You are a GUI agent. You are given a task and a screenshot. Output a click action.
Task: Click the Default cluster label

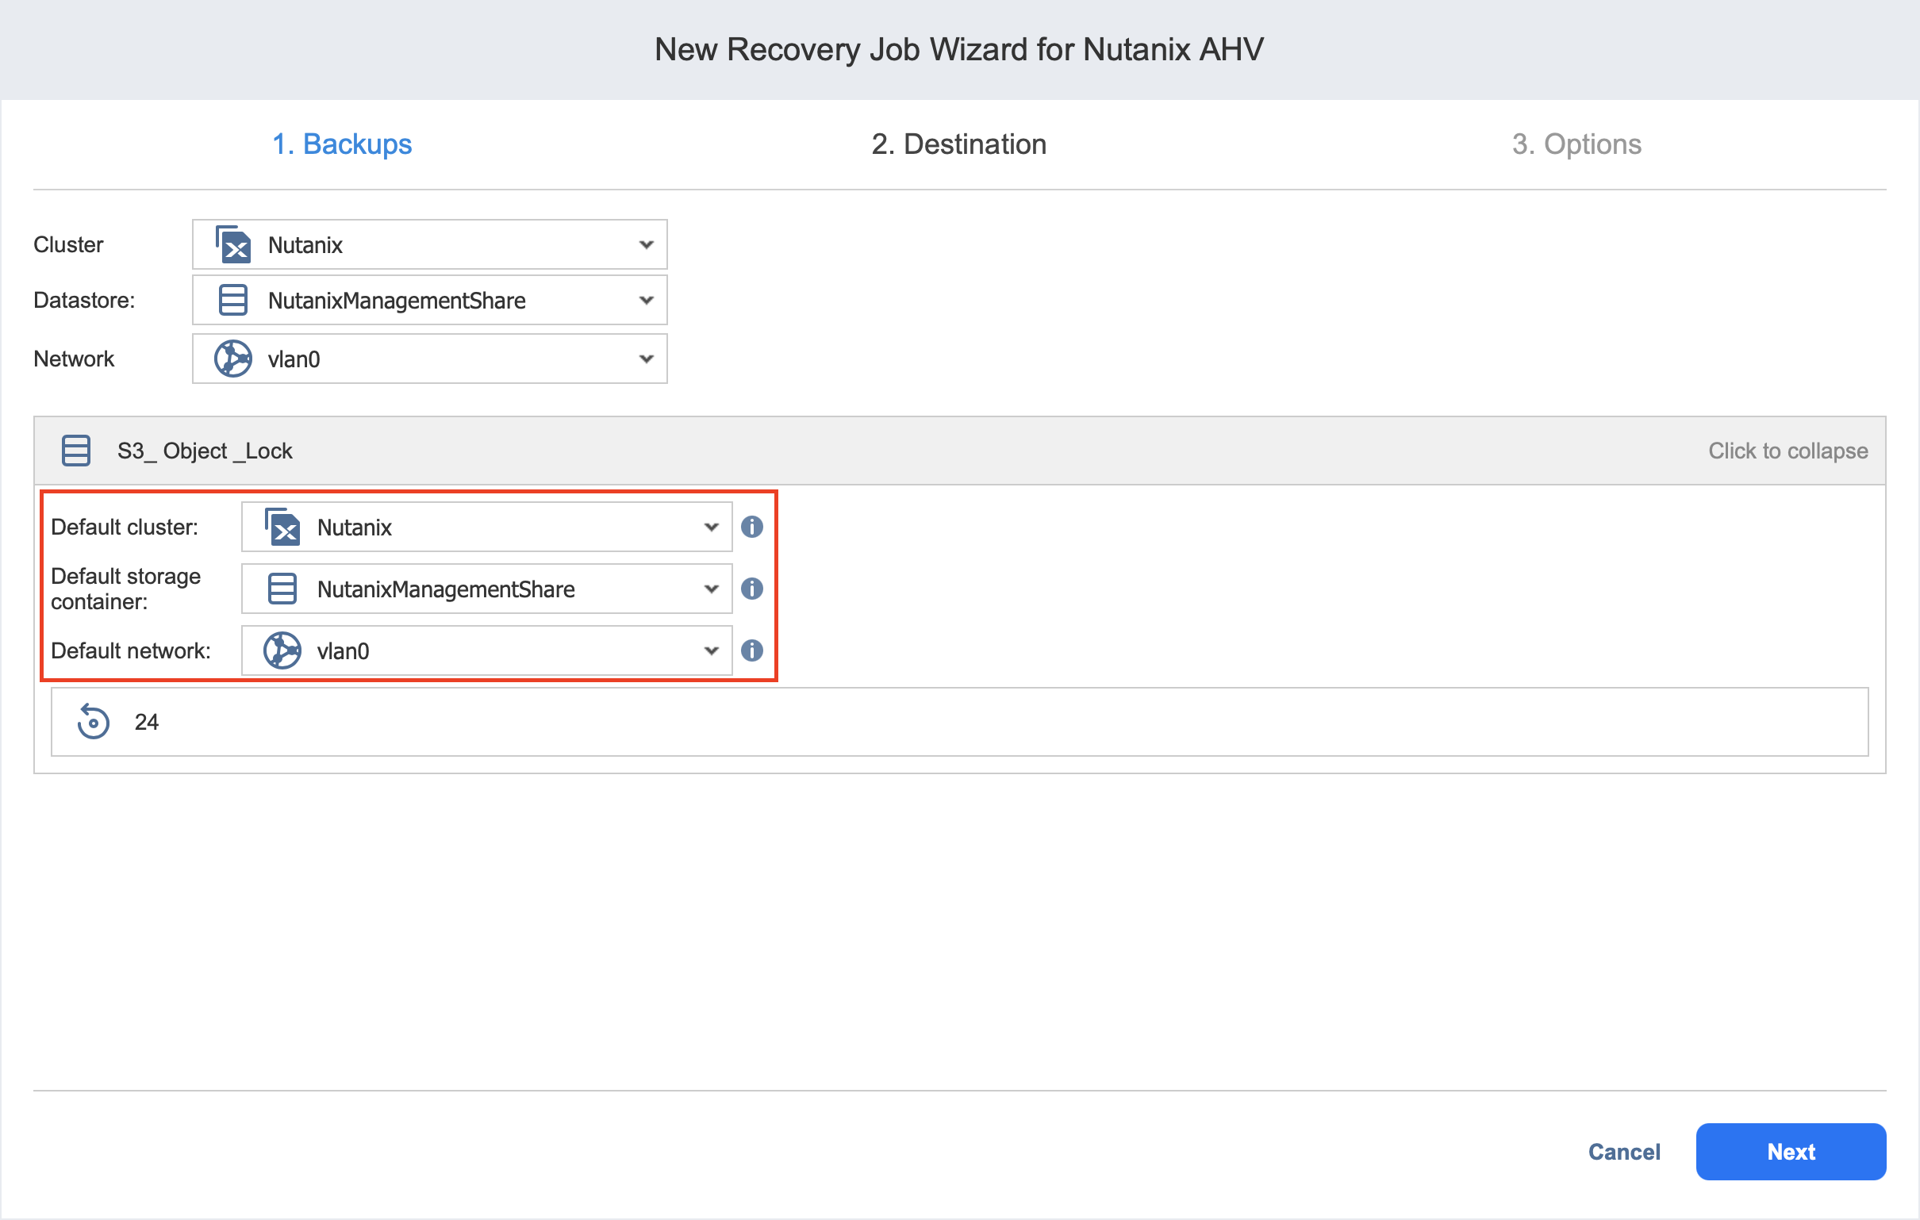(x=125, y=526)
